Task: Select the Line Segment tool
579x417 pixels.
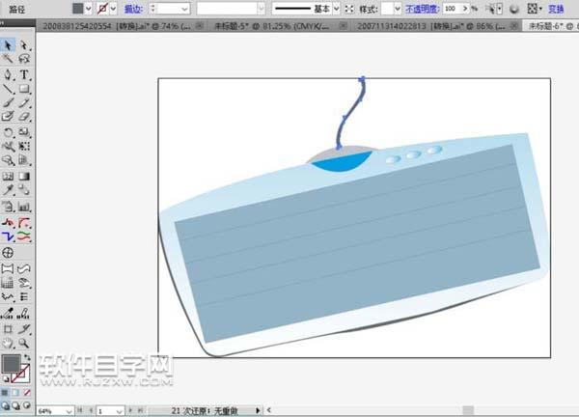Action: pyautogui.click(x=8, y=89)
